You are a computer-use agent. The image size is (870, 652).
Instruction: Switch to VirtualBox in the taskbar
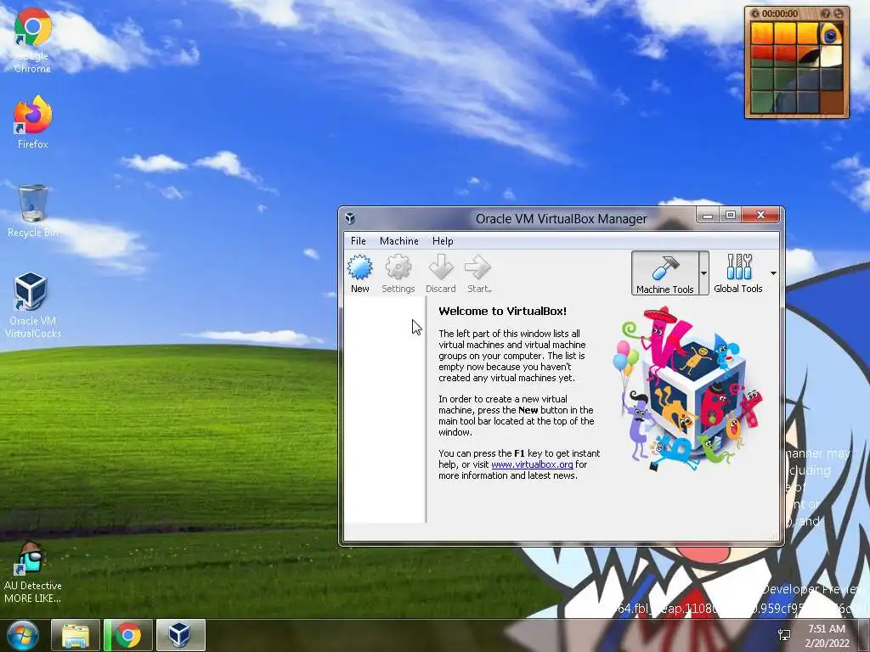pos(180,635)
